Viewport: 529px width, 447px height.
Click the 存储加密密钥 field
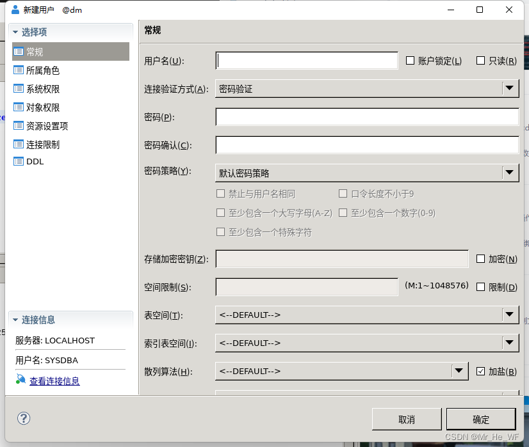click(342, 259)
